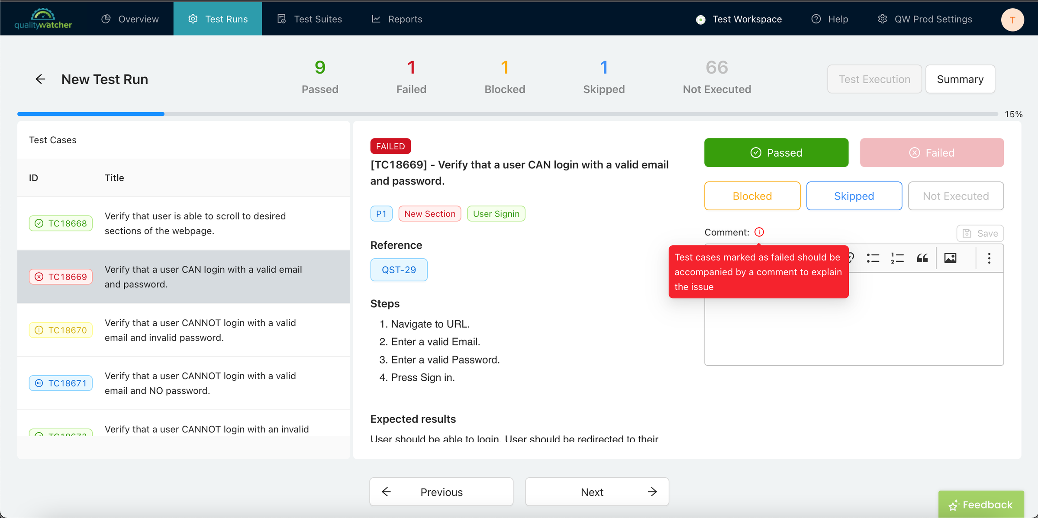Click the user avatar T
1038x518 pixels.
tap(1012, 19)
